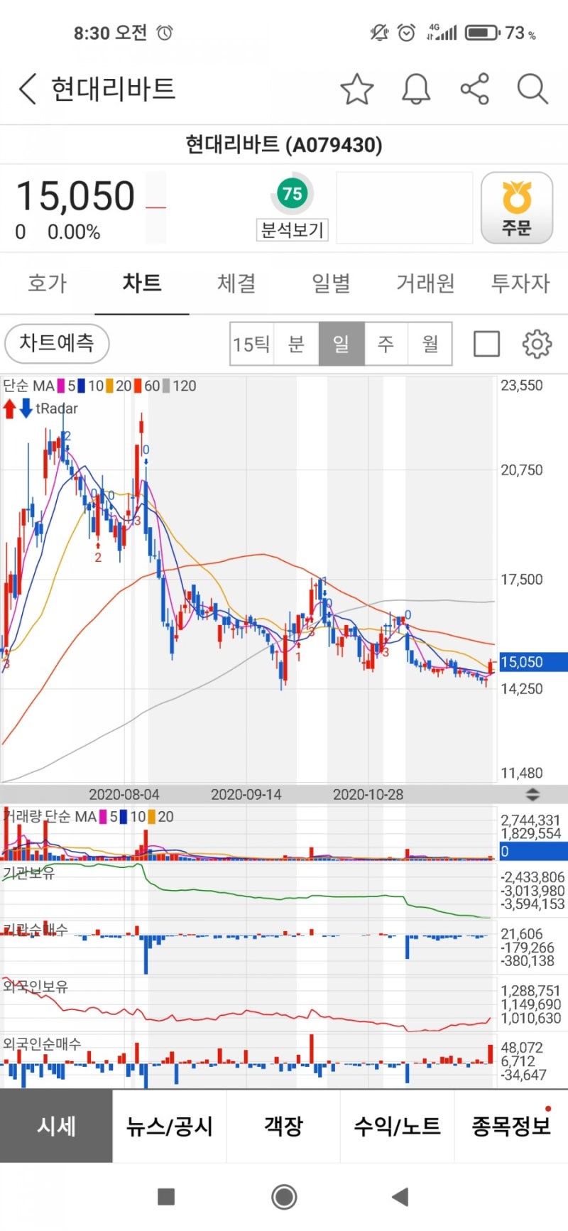Tap the 거래량 단순 MA legend
Viewport: 568px width, 1231px height.
(49, 816)
